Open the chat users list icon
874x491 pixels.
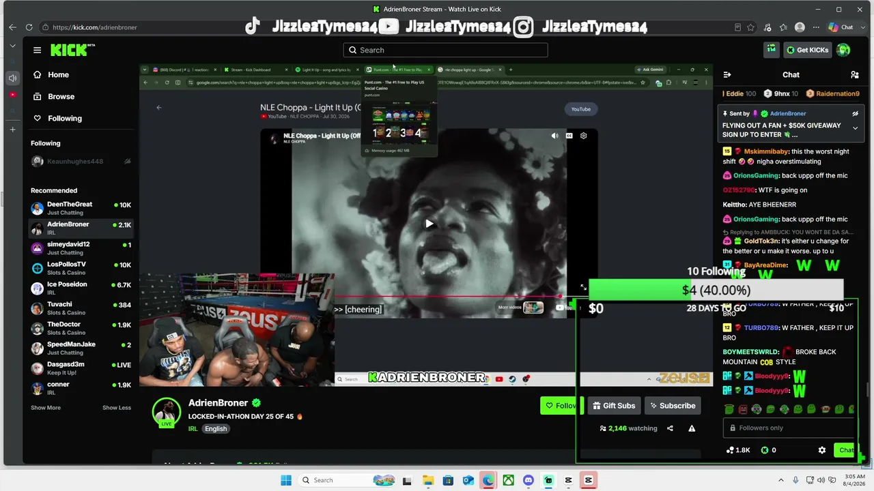[x=854, y=75]
